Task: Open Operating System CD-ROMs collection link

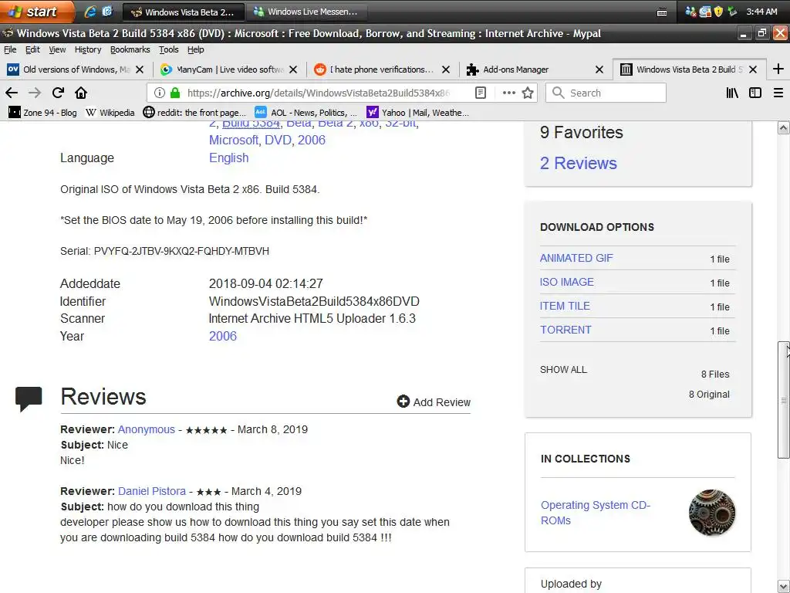Action: [x=596, y=513]
